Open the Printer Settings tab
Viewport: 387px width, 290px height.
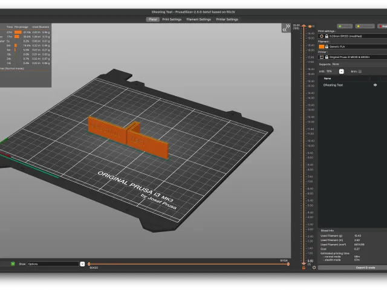tap(227, 19)
